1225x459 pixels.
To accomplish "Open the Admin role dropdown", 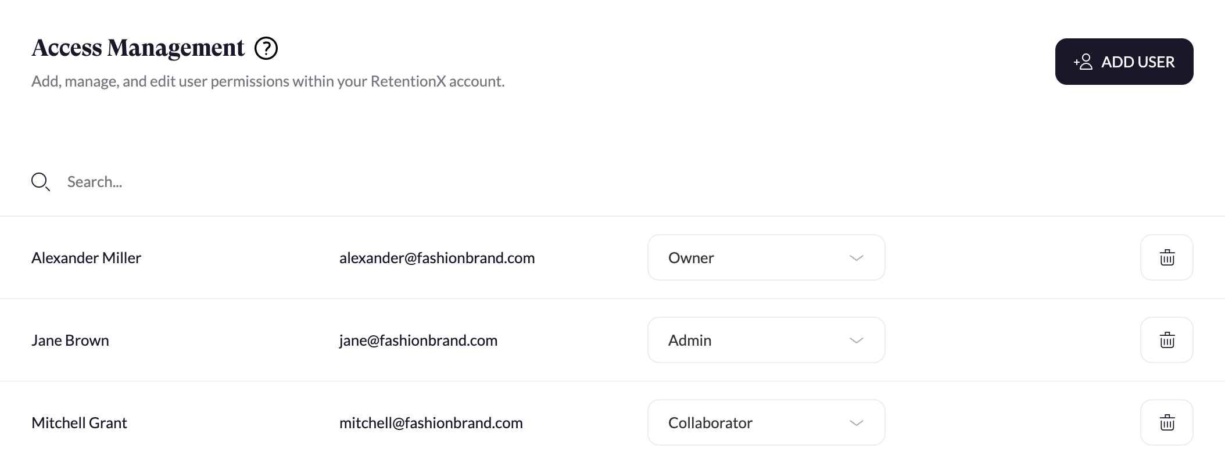I will [766, 340].
